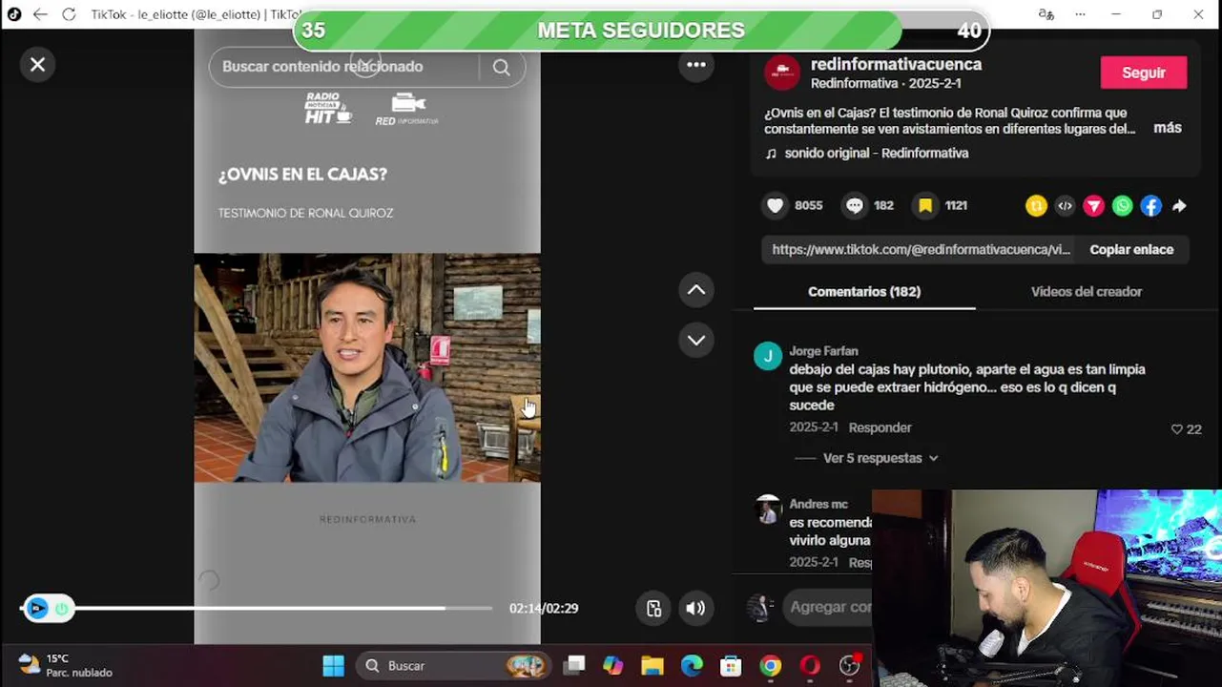This screenshot has height=687, width=1222.
Task: Toggle the clipboard-style button beside volume
Action: [653, 609]
